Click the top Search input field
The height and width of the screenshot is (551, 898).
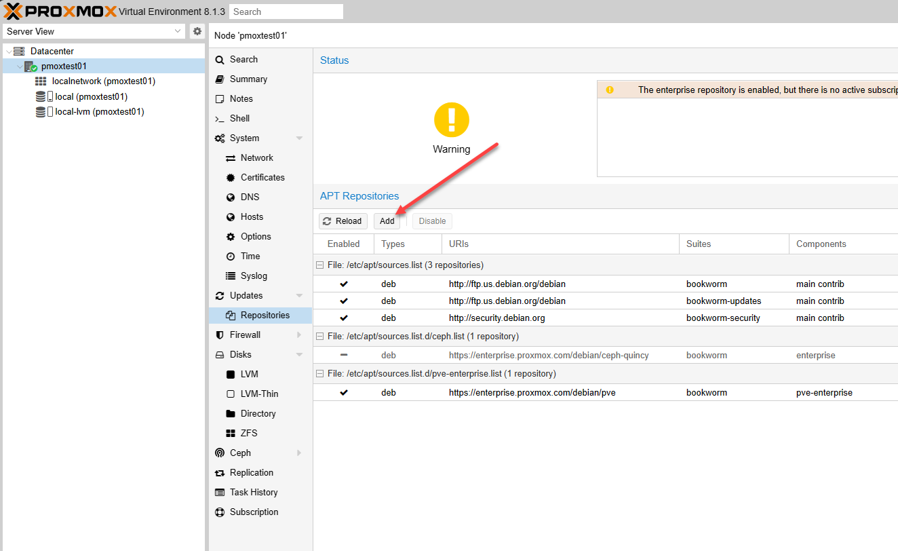[286, 12]
